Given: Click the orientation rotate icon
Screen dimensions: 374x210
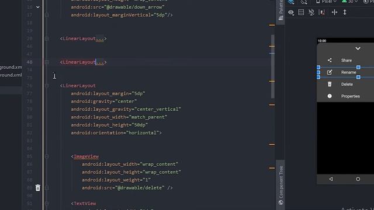Looking at the screenshot, I should [x=304, y=2].
